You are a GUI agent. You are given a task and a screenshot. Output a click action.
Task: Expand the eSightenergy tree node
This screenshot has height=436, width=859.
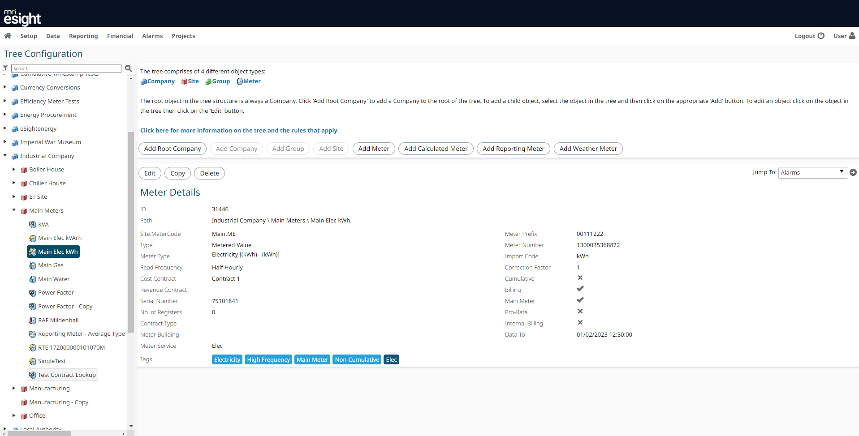pos(5,128)
